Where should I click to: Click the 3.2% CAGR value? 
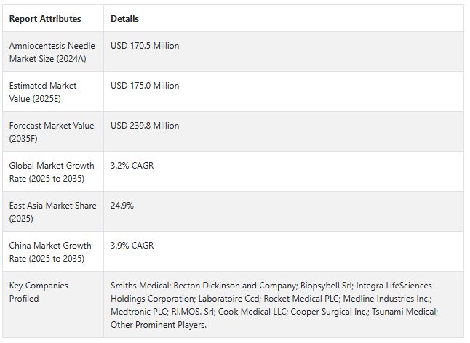click(x=132, y=166)
